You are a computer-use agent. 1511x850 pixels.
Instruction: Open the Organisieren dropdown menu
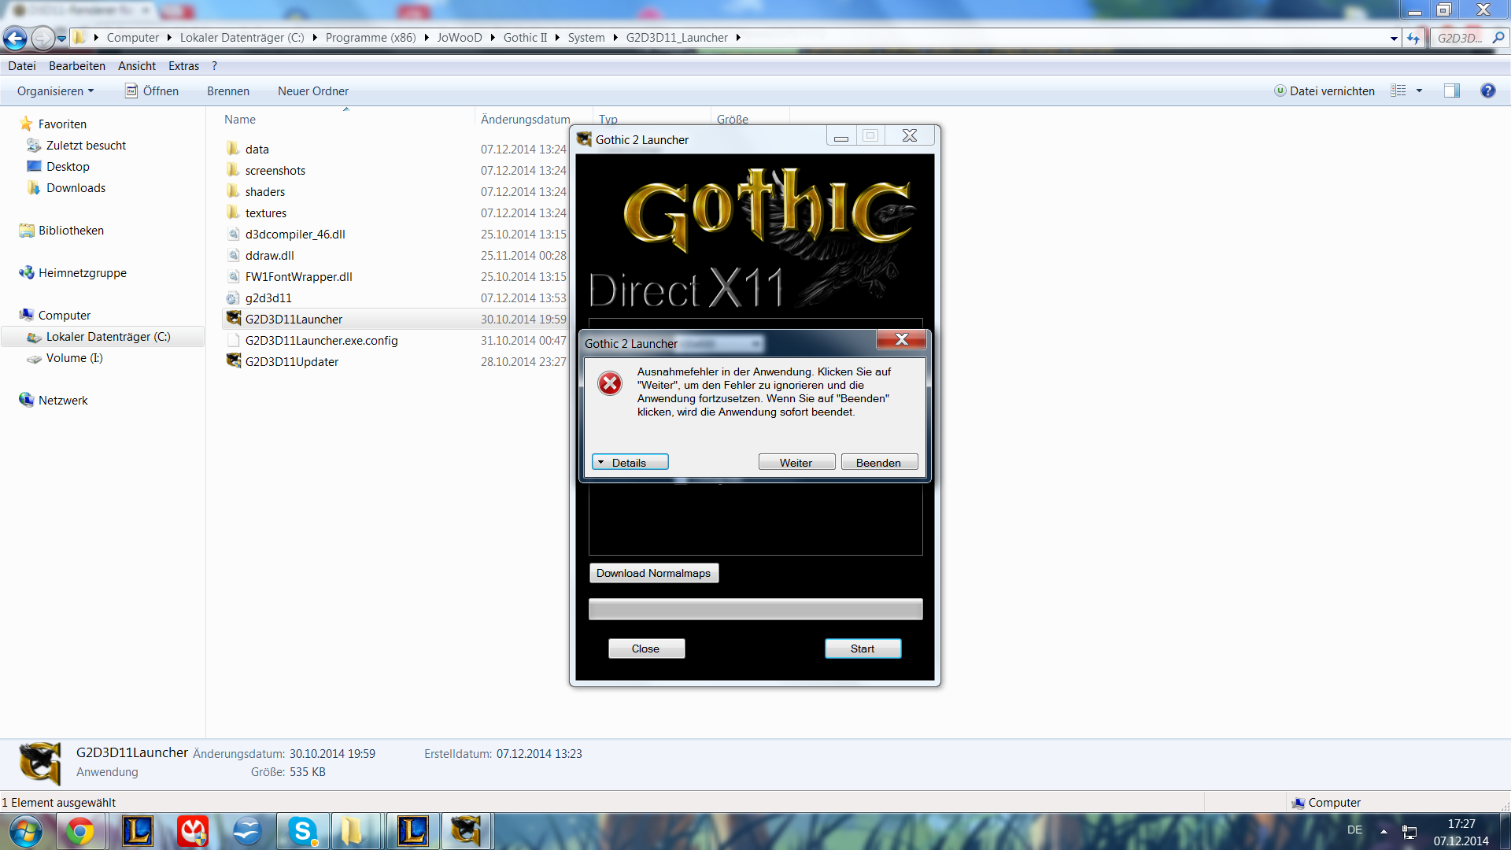pyautogui.click(x=55, y=91)
